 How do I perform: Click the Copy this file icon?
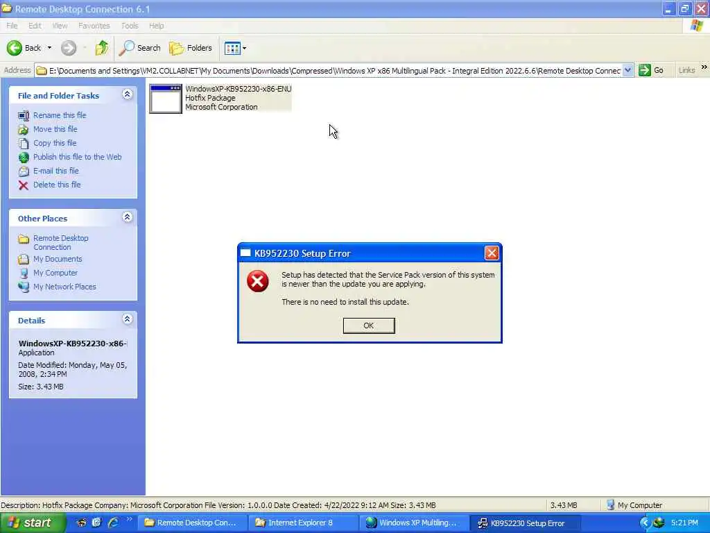click(x=24, y=144)
